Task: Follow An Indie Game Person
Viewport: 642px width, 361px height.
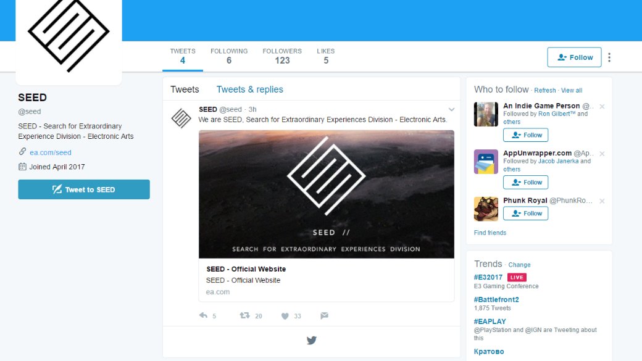Action: pyautogui.click(x=525, y=135)
